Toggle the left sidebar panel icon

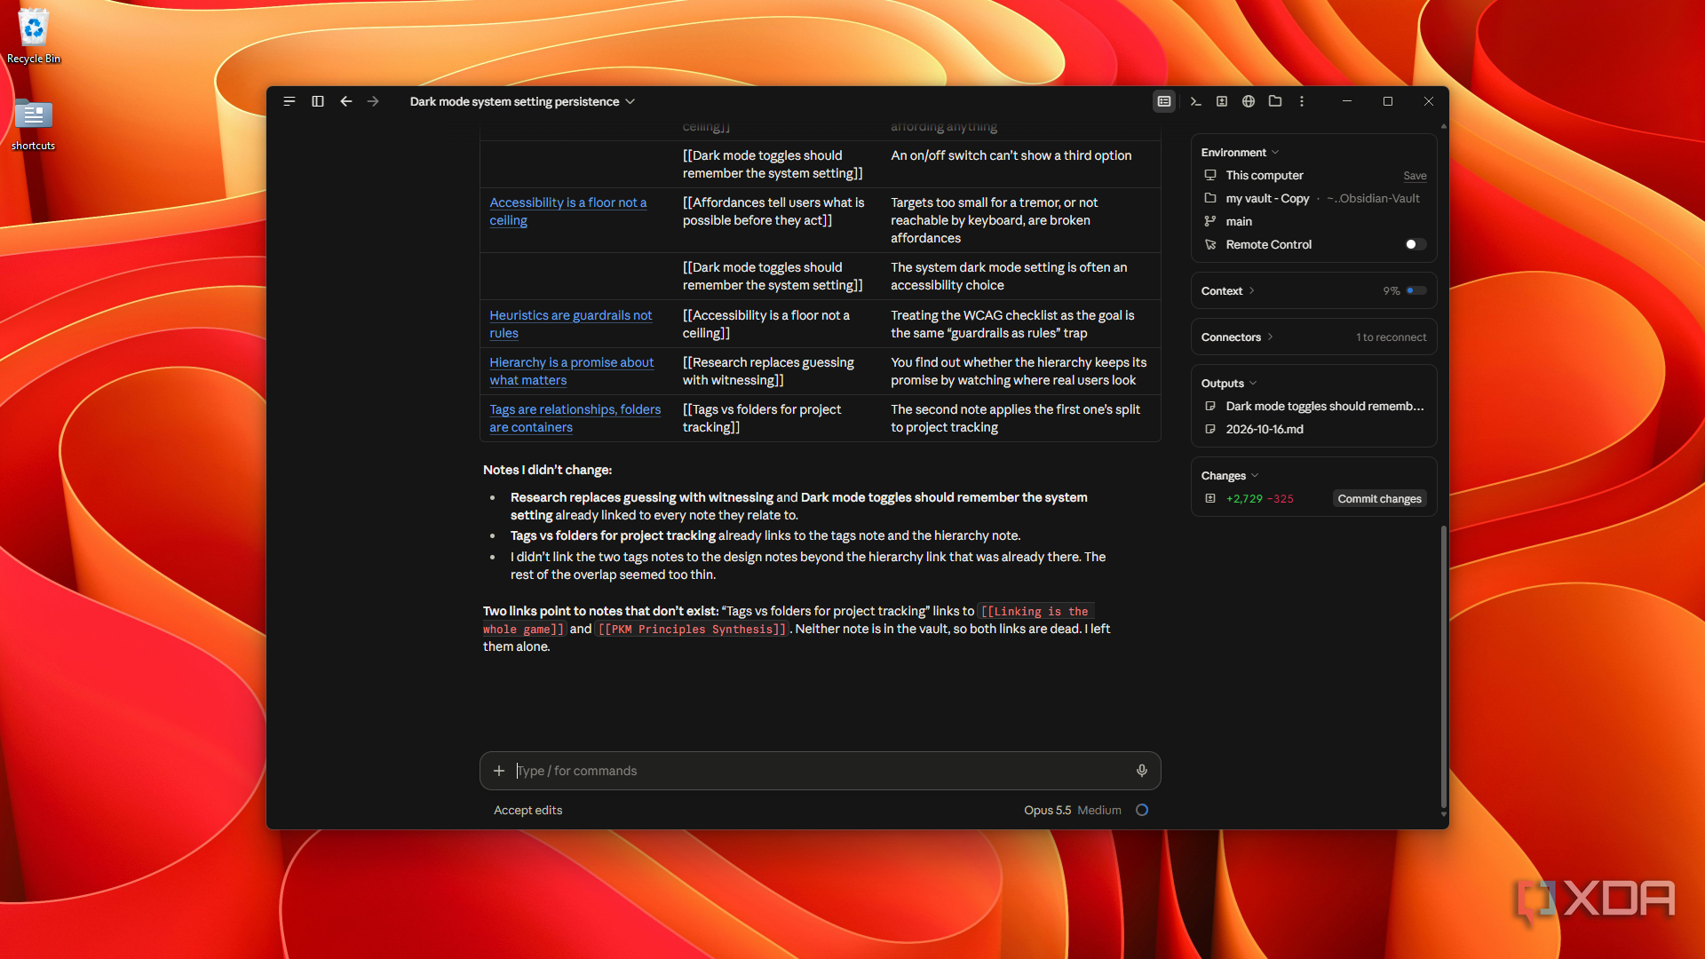(318, 101)
